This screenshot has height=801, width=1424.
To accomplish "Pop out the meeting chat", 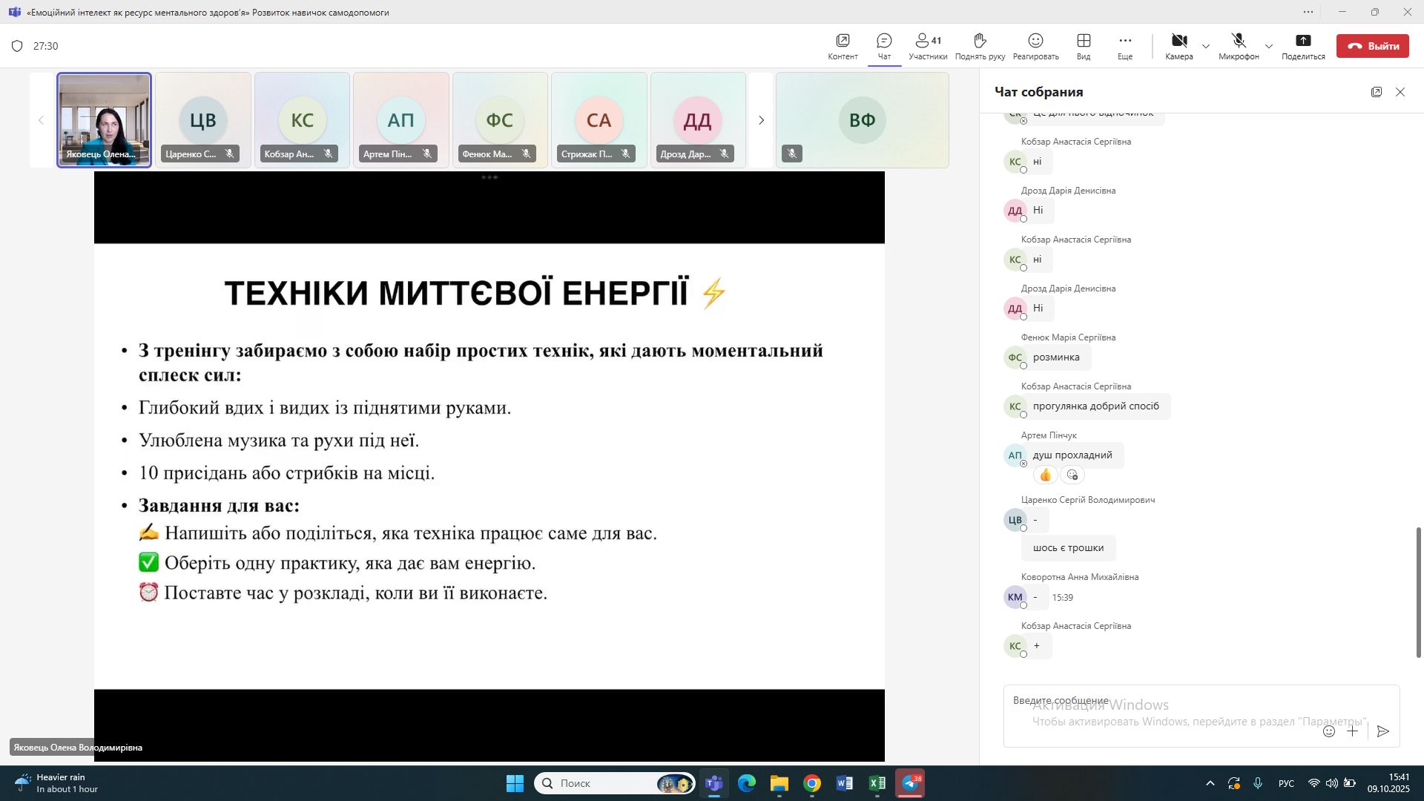I will (x=1377, y=92).
